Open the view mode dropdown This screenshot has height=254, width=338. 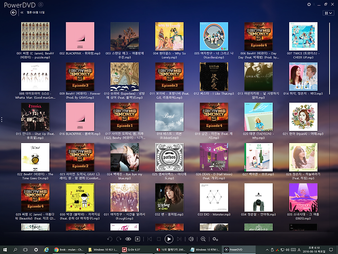[328, 13]
